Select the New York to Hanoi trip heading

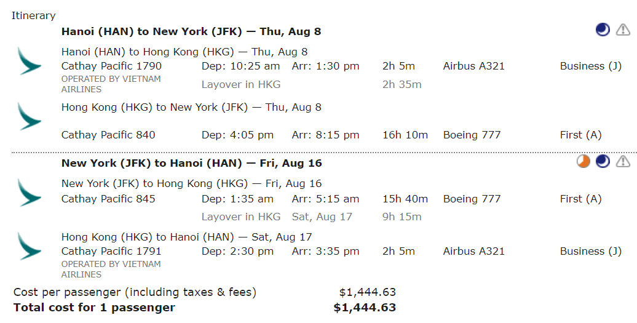(x=191, y=163)
